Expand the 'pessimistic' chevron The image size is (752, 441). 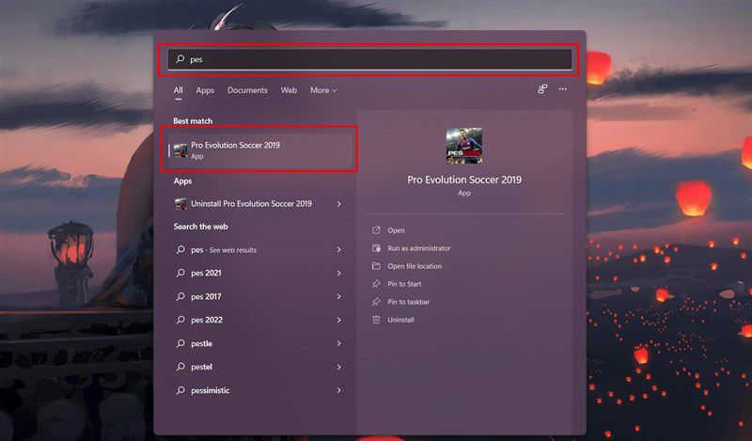point(339,390)
